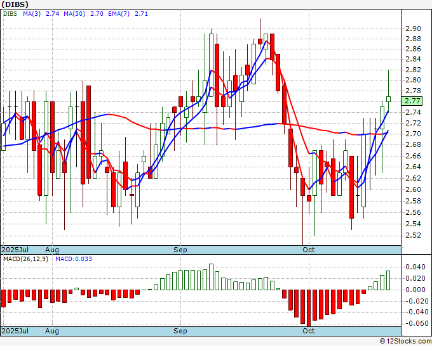
Task: Click the EMA(7) value 2.71
Action: tap(141, 14)
